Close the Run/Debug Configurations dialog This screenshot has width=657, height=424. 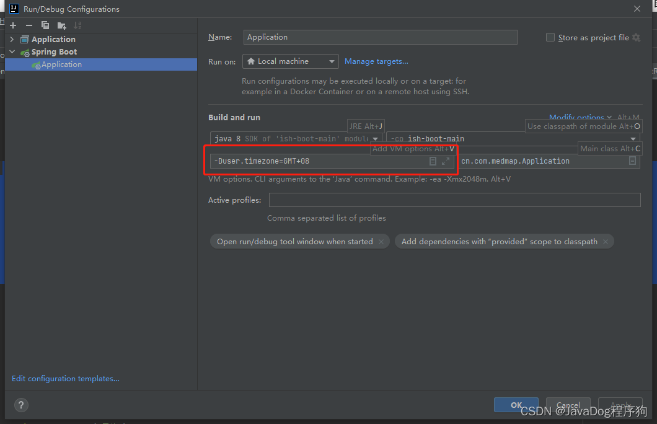[637, 9]
